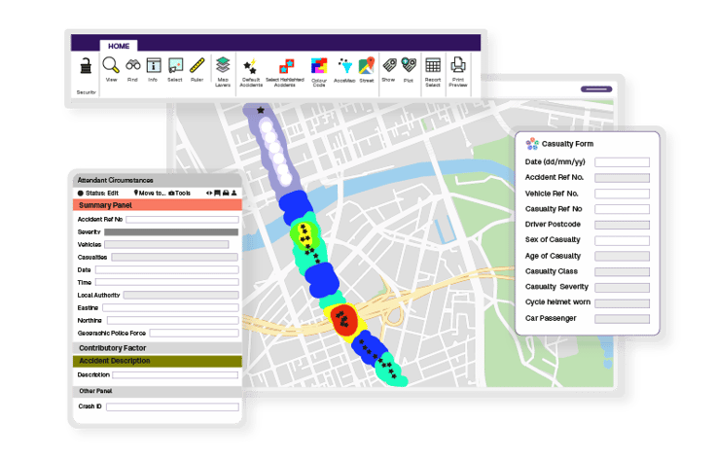Click the Vehicle Ref No. field

pyautogui.click(x=622, y=194)
